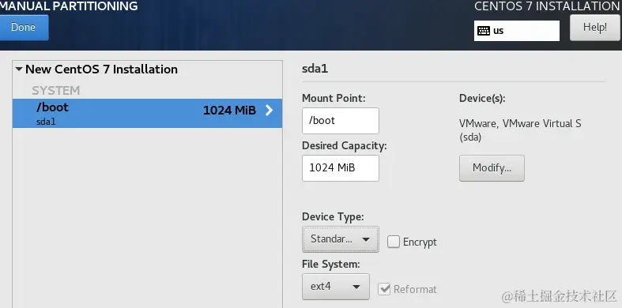Viewport: 622px width, 308px height.
Task: Click the us keyboard layout selector
Action: click(x=516, y=31)
